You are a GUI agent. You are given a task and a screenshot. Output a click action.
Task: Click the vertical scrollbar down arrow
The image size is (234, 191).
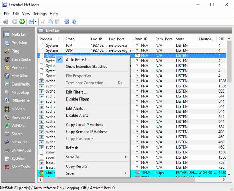pyautogui.click(x=229, y=174)
